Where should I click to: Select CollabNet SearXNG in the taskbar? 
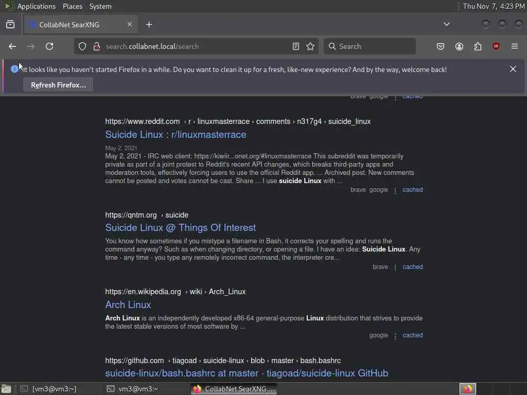click(235, 389)
